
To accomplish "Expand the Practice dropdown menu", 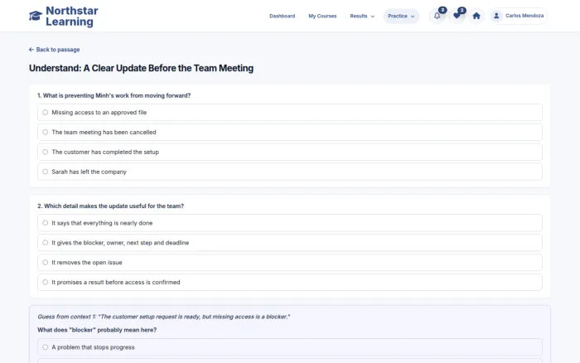I will pos(401,16).
